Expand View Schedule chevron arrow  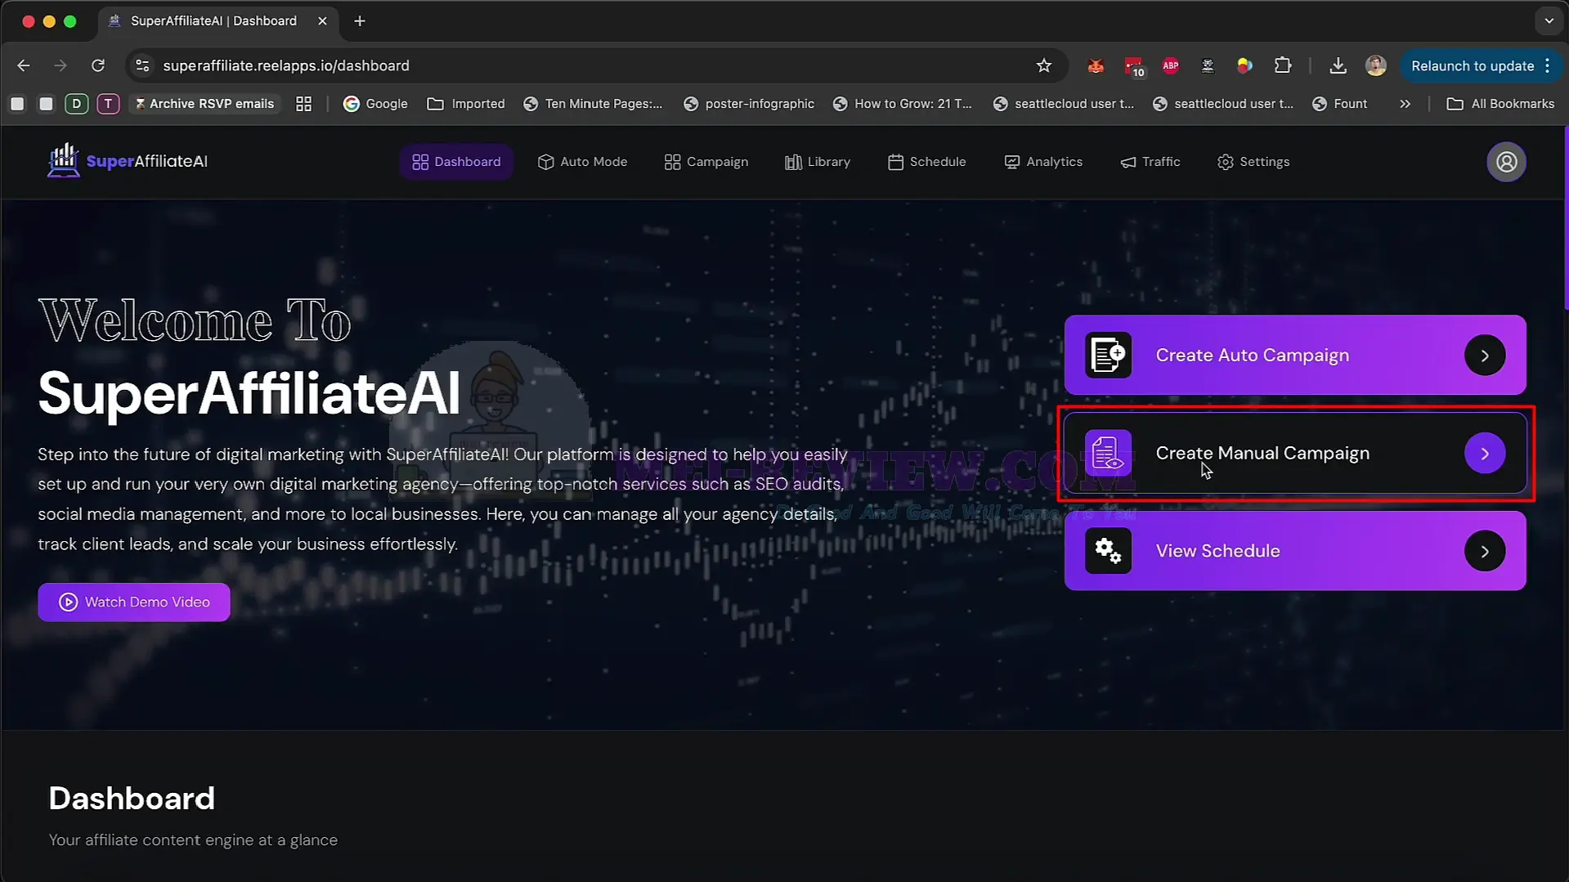click(x=1485, y=551)
